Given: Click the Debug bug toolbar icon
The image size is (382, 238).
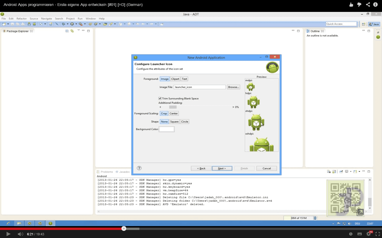Looking at the screenshot, I should pyautogui.click(x=64, y=24).
